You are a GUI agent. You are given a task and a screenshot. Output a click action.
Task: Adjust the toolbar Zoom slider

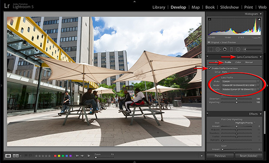coord(104,157)
